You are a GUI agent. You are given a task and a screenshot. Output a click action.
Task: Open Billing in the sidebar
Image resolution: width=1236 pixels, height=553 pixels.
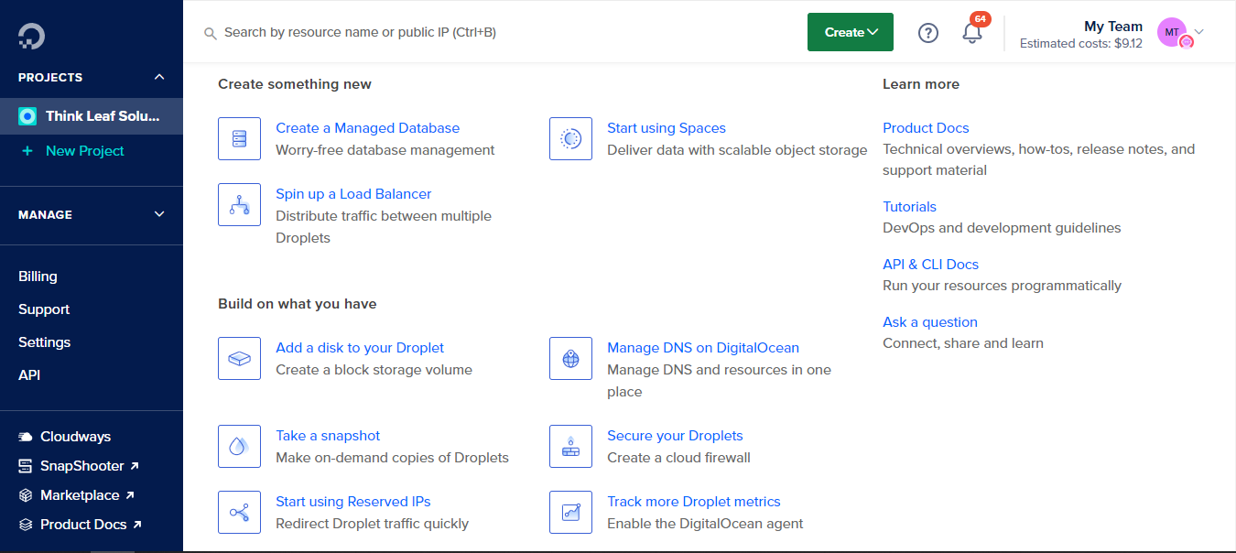pos(38,276)
